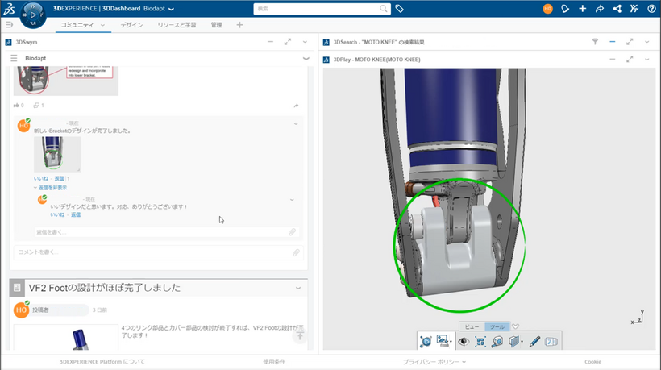Switch to the リソースと学習 tab
The height and width of the screenshot is (370, 661).
[177, 25]
